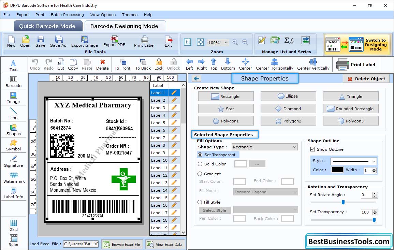The height and width of the screenshot is (250, 394).
Task: Click the Load Excel File path field
Action: pyautogui.click(x=81, y=244)
